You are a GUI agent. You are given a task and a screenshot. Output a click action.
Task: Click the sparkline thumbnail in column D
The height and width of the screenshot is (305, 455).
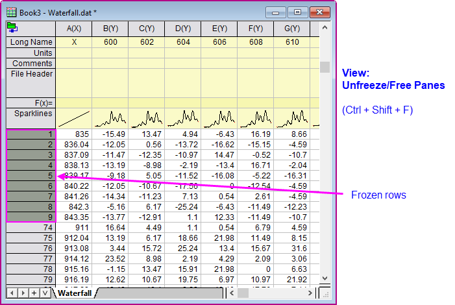pyautogui.click(x=183, y=119)
